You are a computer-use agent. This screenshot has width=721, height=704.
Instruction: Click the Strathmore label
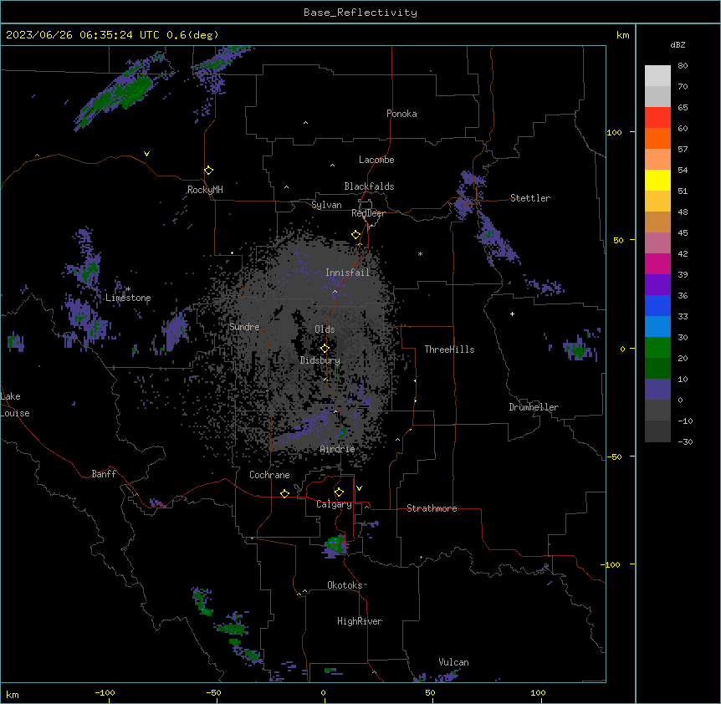(x=432, y=508)
